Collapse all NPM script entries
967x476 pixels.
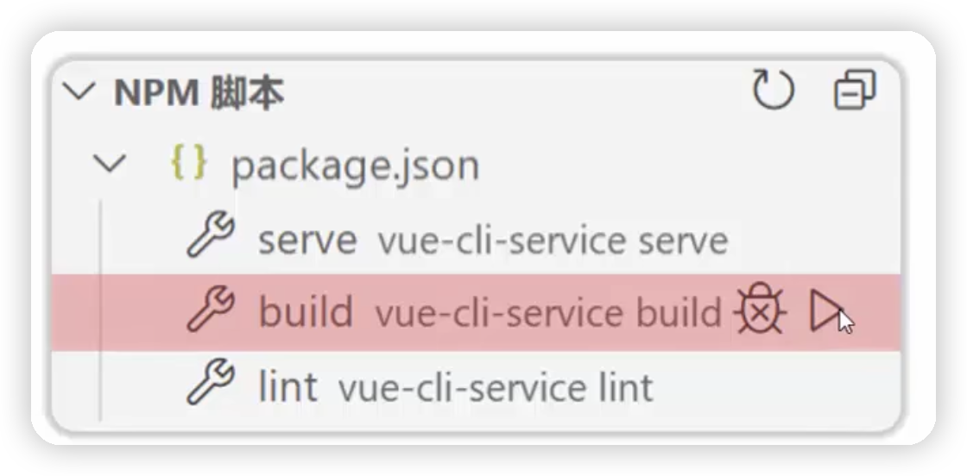855,90
